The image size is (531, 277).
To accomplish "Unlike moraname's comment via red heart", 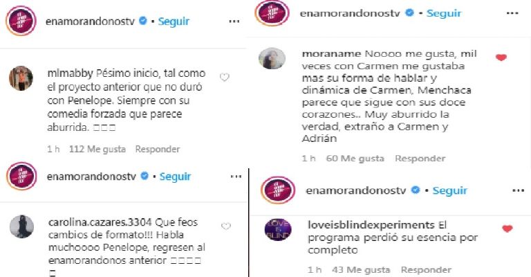I will 501,57.
